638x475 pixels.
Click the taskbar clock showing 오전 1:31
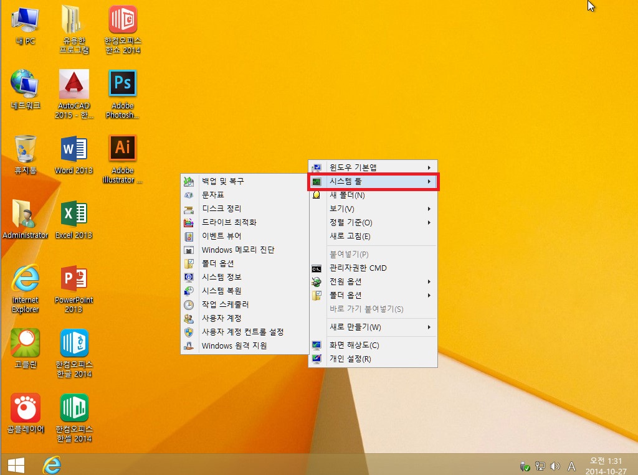pos(606,466)
